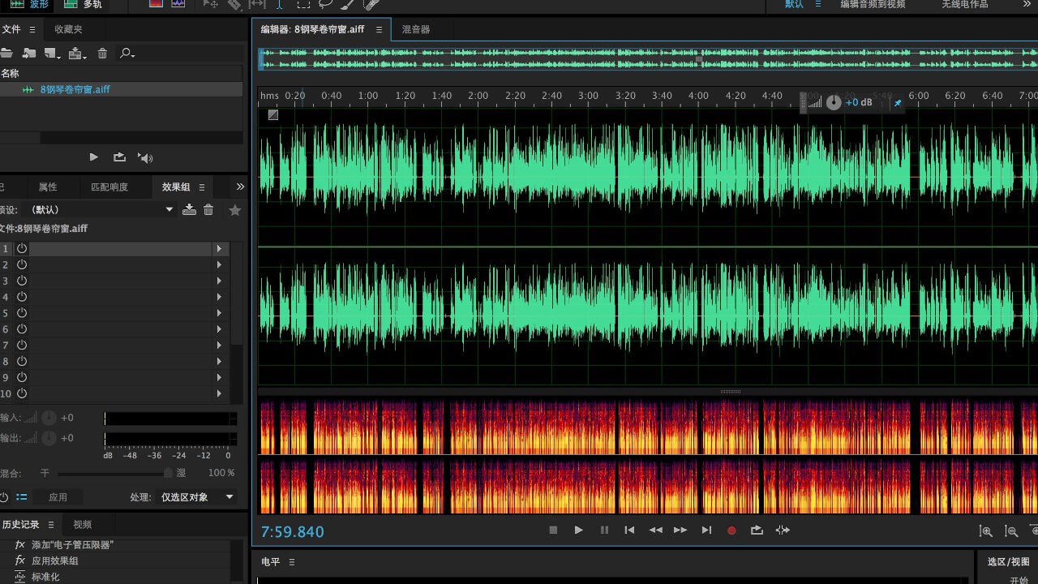Save effects rack preset icon
This screenshot has height=584, width=1038.
(x=189, y=209)
